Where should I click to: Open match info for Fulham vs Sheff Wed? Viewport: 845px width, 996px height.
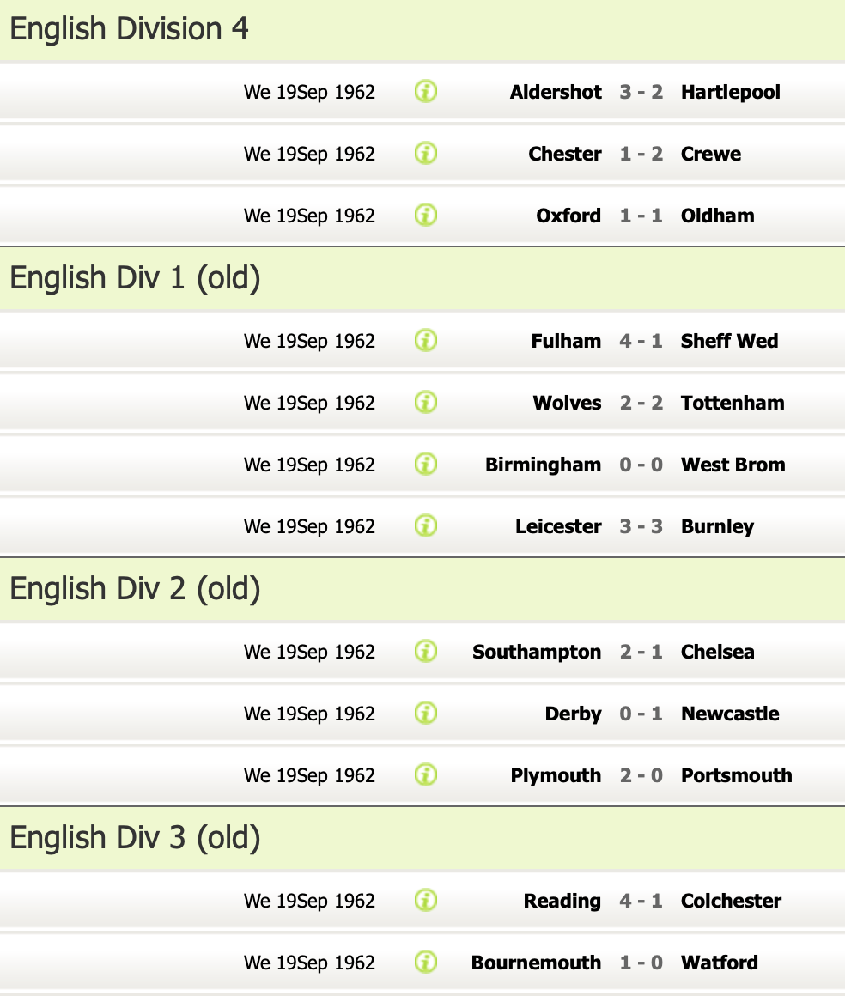pyautogui.click(x=426, y=340)
